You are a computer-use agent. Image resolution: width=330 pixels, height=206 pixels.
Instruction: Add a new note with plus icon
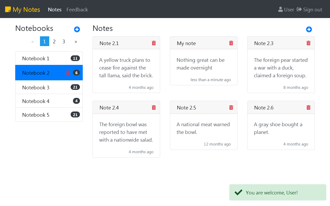click(x=309, y=29)
